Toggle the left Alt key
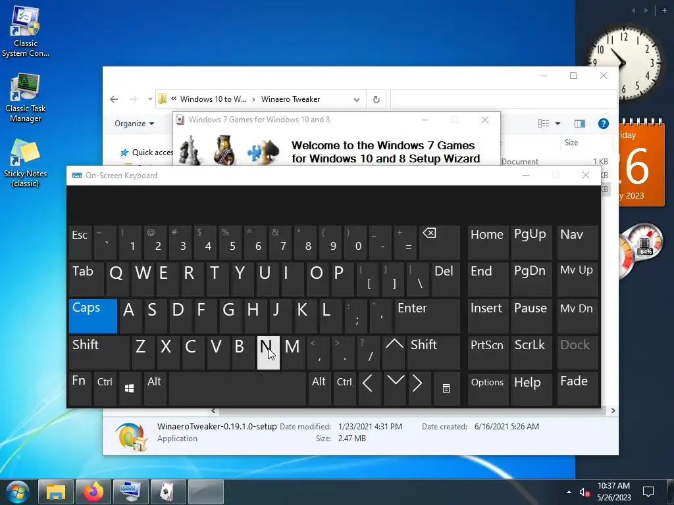This screenshot has height=505, width=674. pos(155,389)
